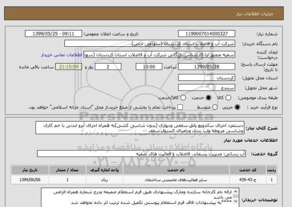The height and width of the screenshot is (207, 292).
Task: Click the date cell 1399/06/06
Action: (x=30, y=180)
